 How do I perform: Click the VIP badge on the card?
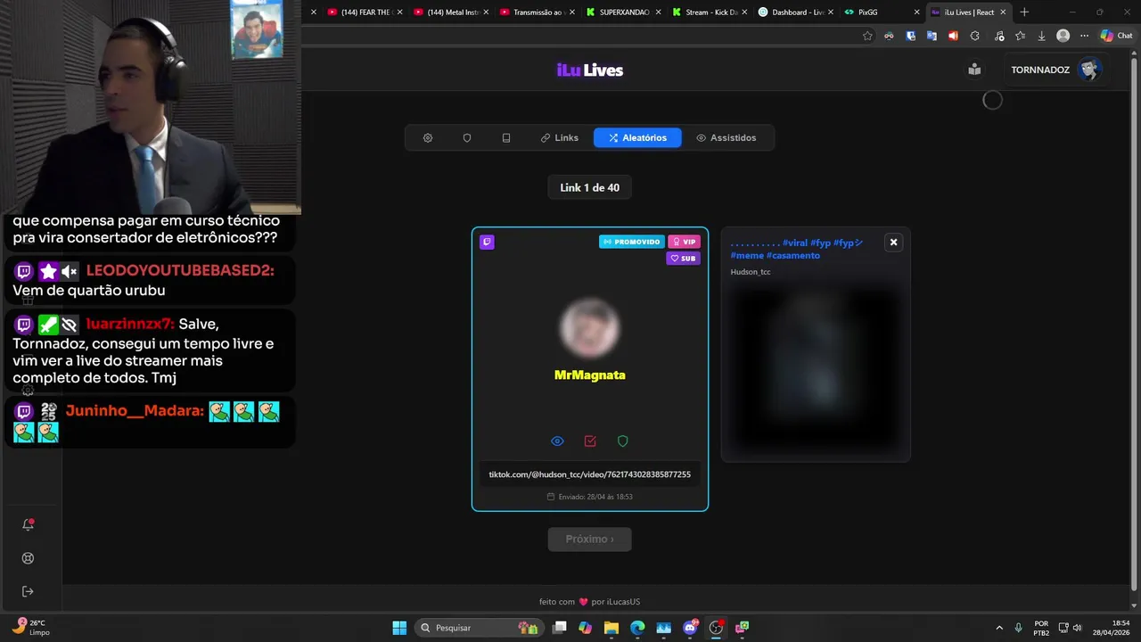click(684, 242)
